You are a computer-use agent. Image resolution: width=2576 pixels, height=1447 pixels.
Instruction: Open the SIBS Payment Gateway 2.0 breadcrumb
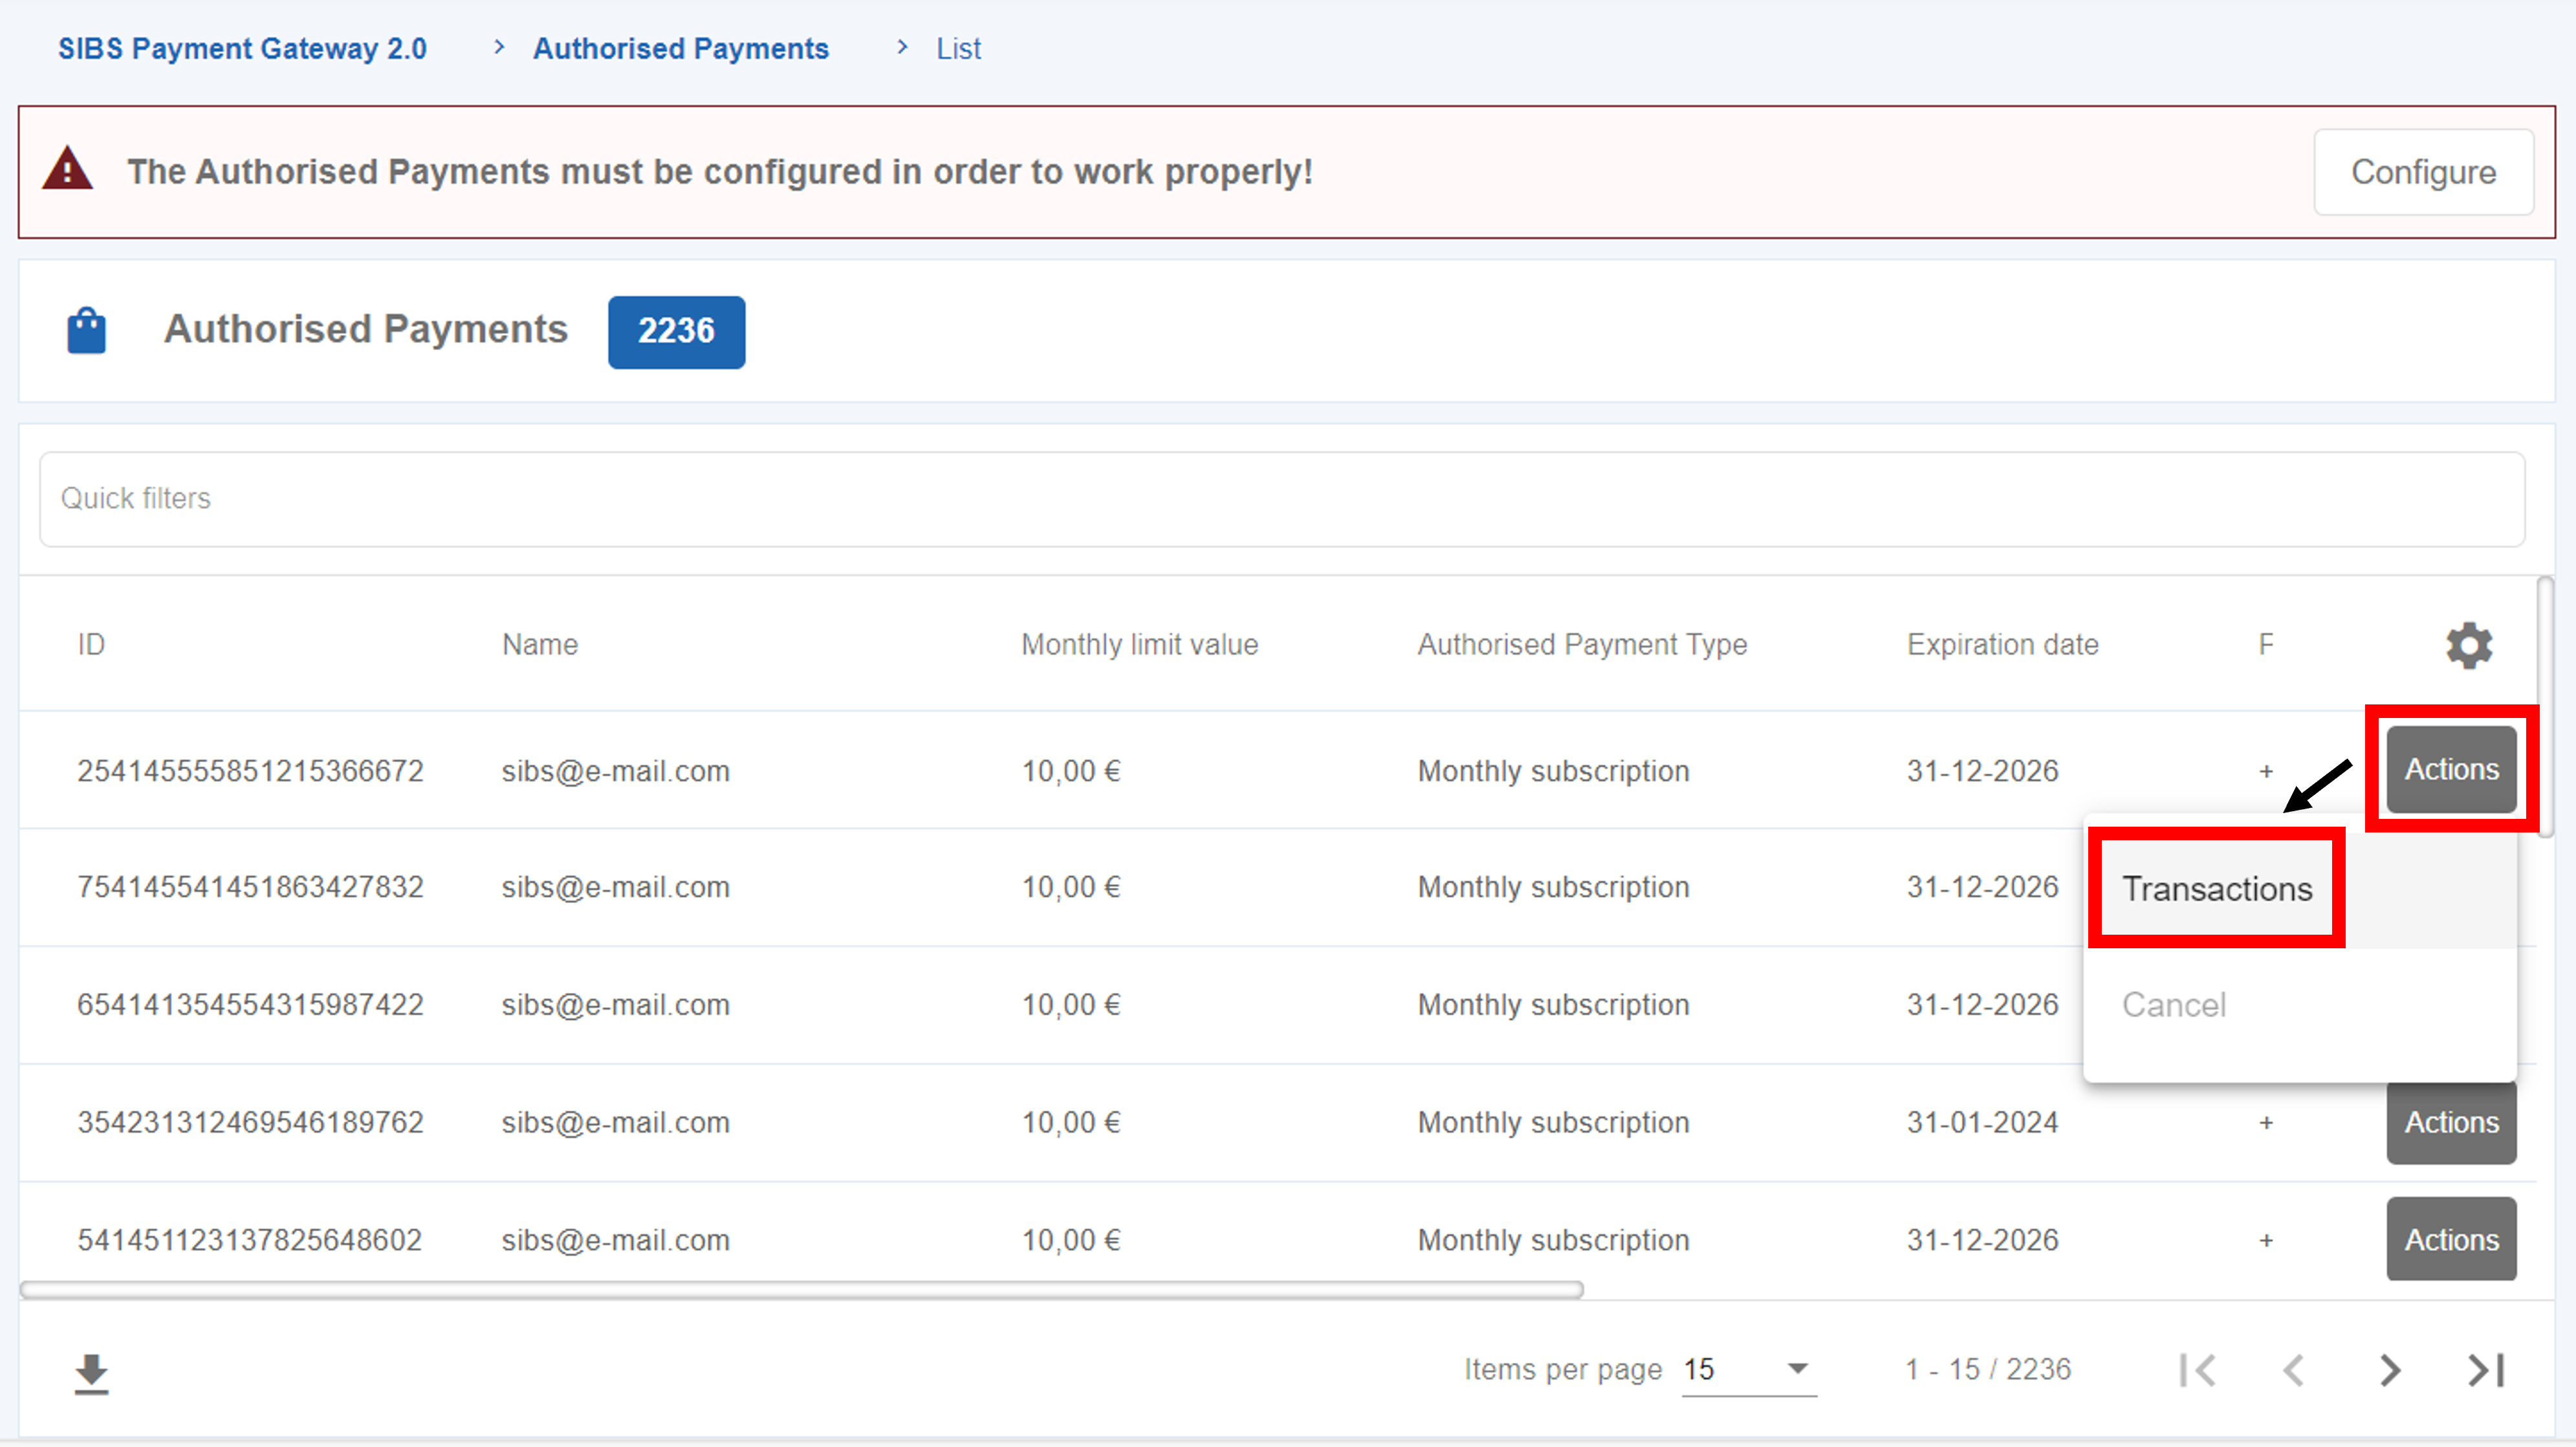coord(242,48)
